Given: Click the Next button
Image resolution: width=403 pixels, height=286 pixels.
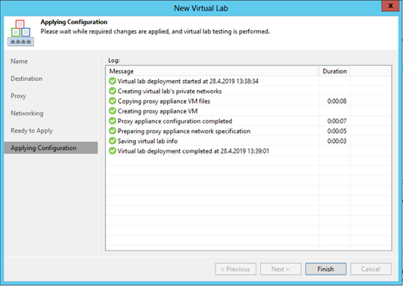Looking at the screenshot, I should [281, 269].
